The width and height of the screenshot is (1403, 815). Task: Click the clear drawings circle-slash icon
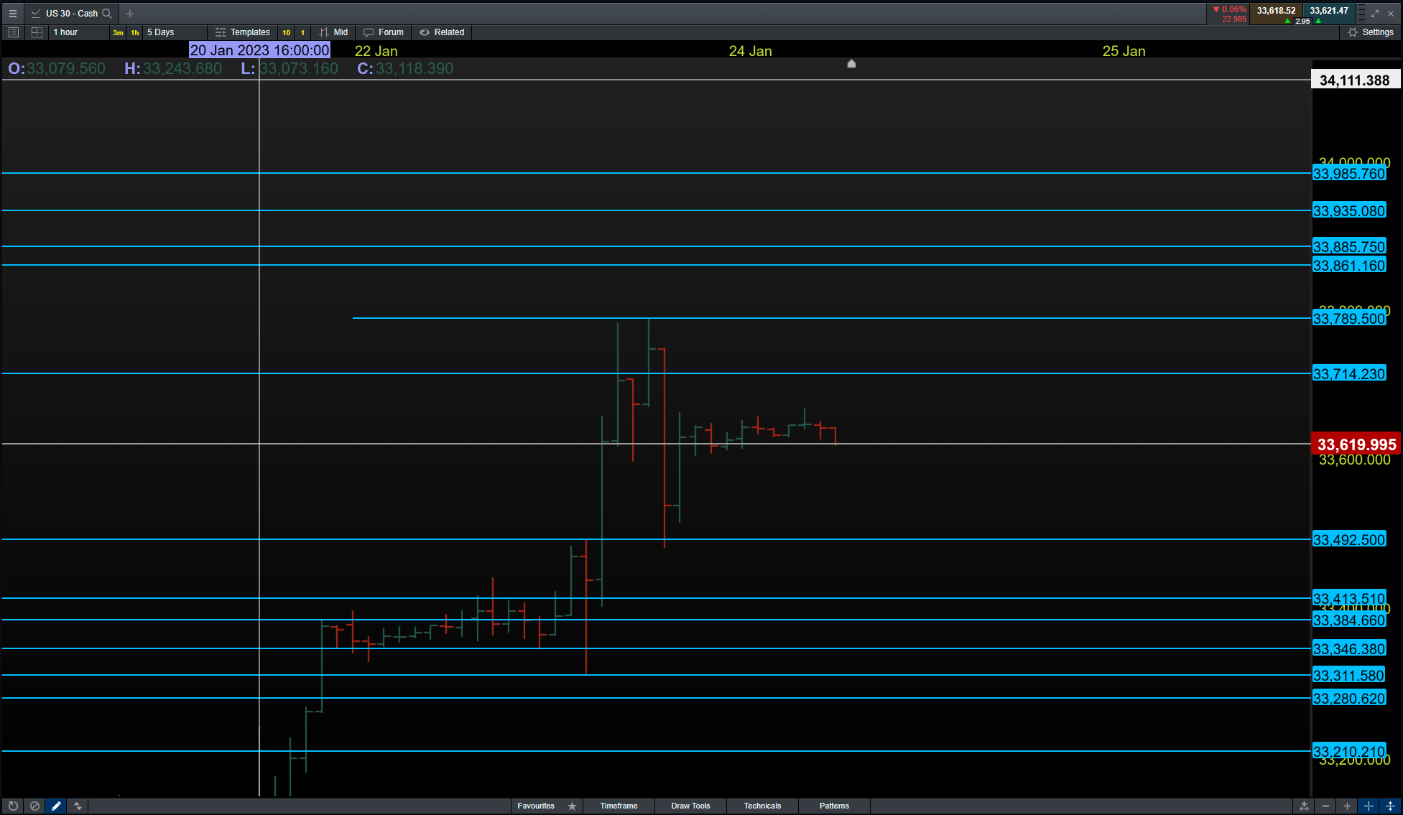point(34,806)
